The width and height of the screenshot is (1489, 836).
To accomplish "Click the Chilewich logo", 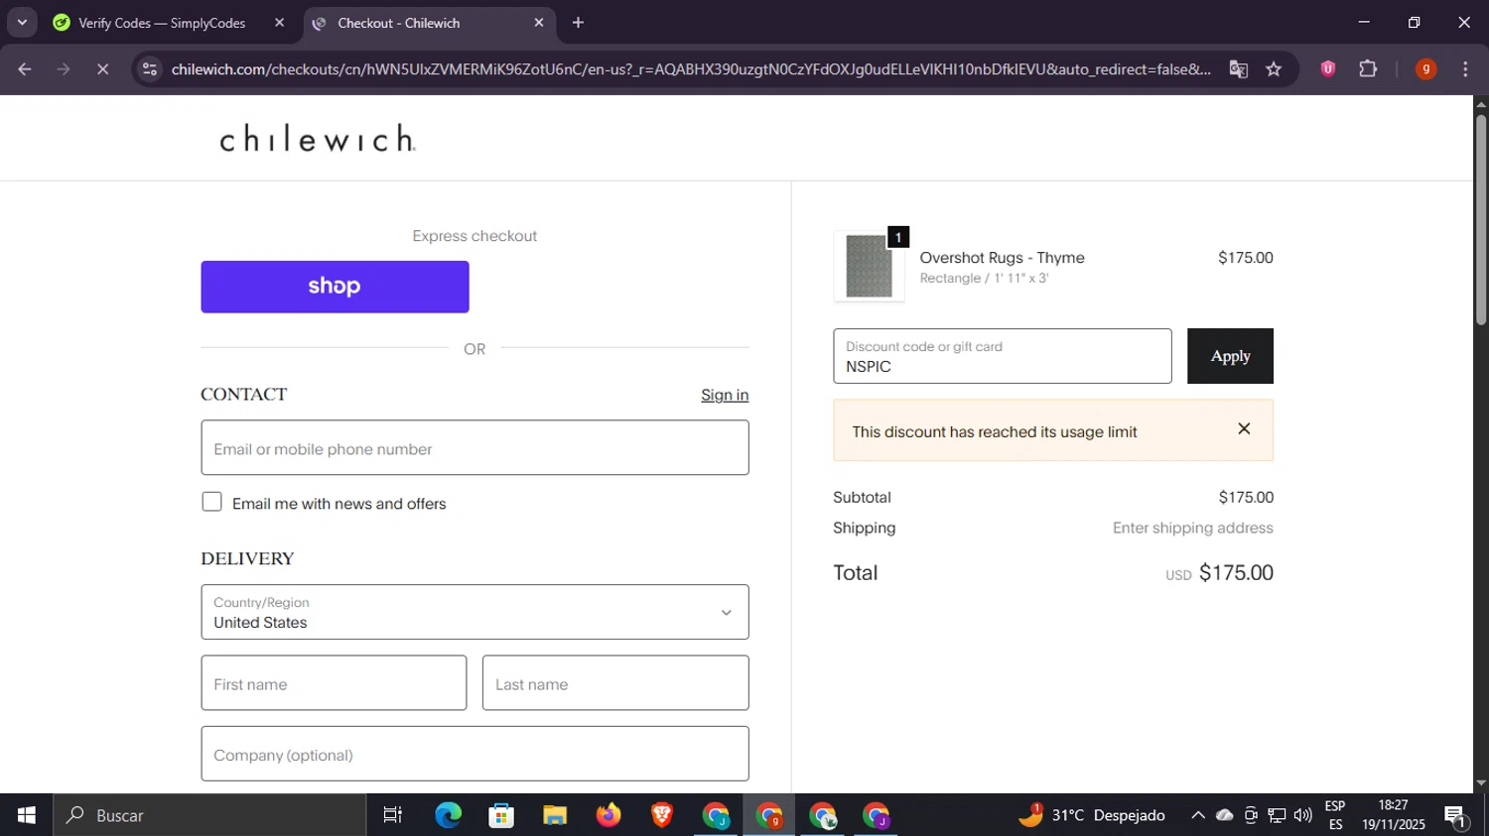I will click(x=318, y=138).
